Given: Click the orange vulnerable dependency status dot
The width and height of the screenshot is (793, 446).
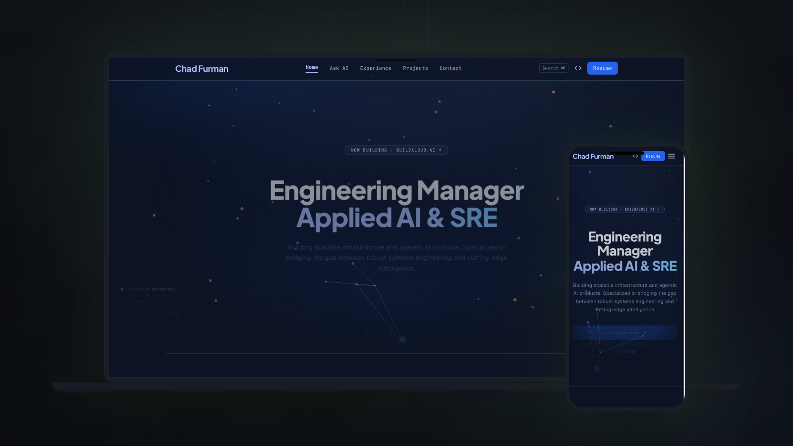Looking at the screenshot, I should [x=122, y=289].
